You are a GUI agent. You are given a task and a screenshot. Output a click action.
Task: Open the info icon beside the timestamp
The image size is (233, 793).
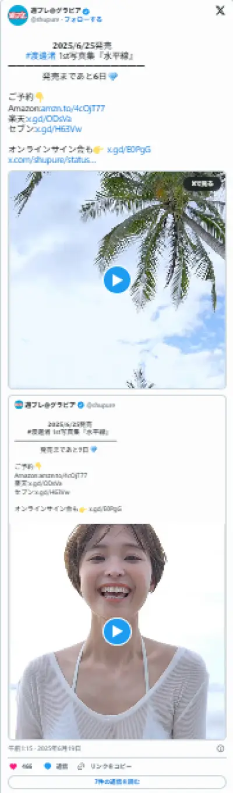click(221, 748)
